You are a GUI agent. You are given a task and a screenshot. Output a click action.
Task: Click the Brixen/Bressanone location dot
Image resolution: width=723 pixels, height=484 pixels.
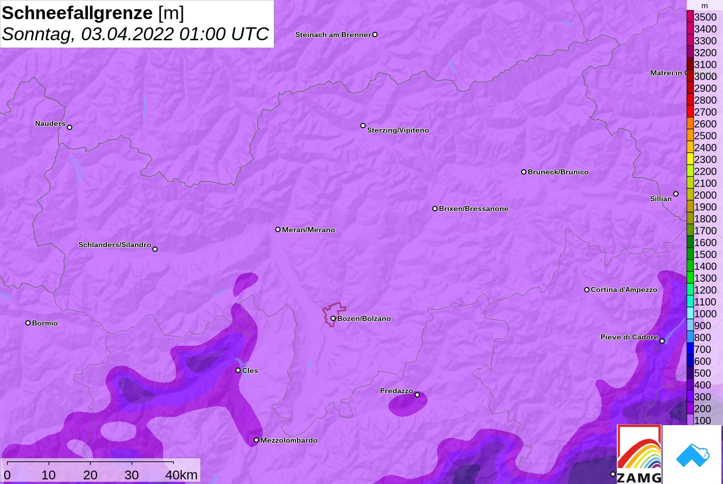(x=435, y=208)
